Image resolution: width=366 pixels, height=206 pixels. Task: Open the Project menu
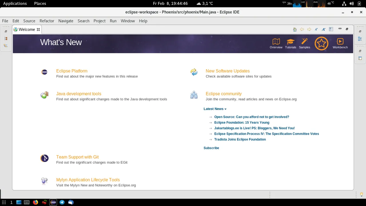tap(100, 21)
